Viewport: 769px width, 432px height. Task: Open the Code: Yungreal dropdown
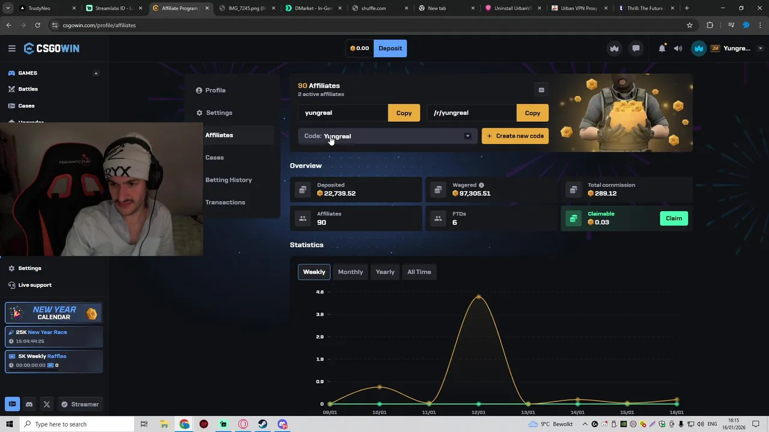click(x=388, y=136)
